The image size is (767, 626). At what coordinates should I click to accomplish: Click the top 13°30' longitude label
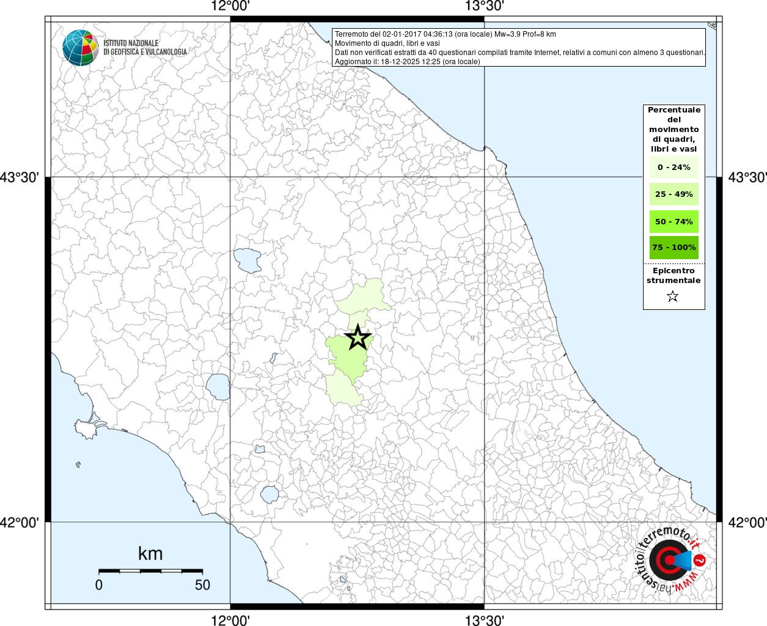click(485, 6)
